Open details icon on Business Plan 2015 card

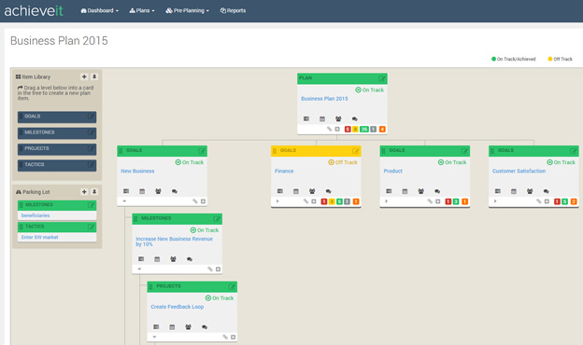click(x=306, y=119)
